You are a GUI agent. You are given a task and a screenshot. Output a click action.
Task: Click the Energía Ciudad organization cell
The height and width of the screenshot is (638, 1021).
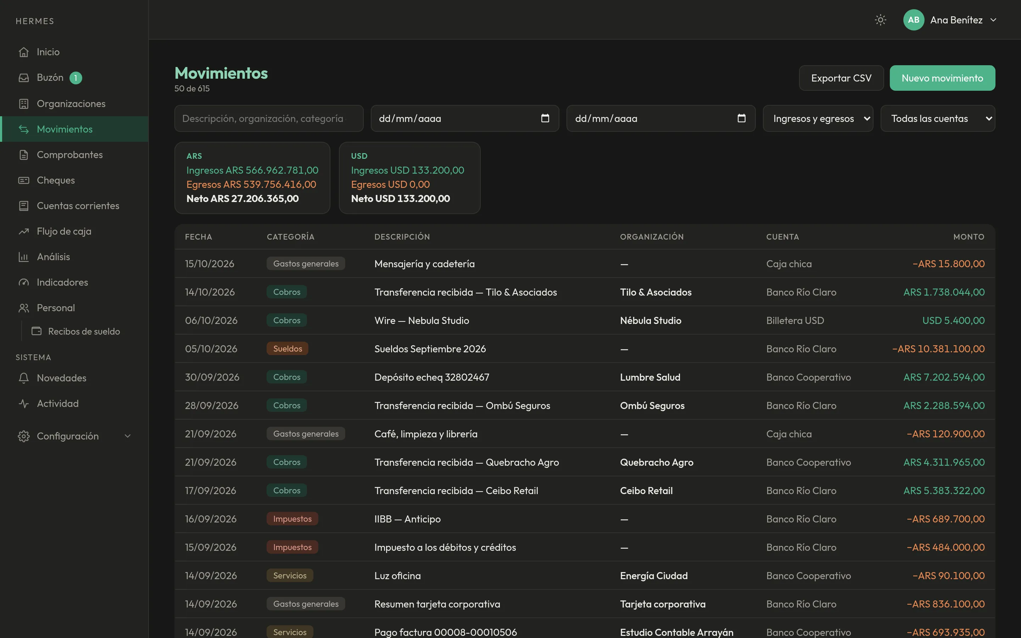click(653, 576)
